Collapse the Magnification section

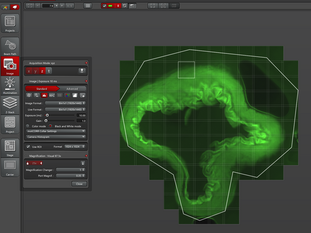click(26, 156)
